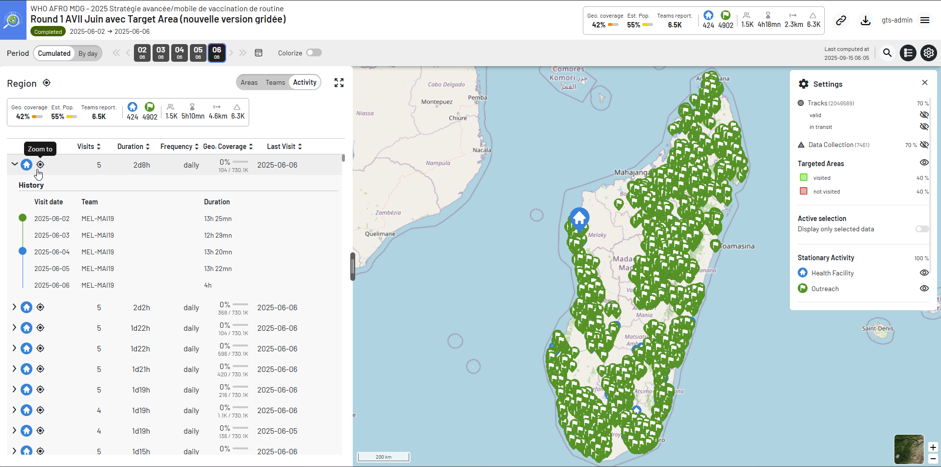
Task: Toggle Targeted Areas visibility eye
Action: tap(924, 163)
